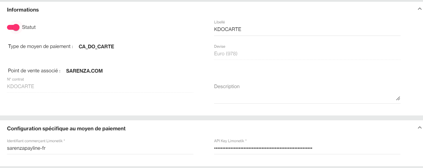Click the Configuration spécifique au moyen de paiement heading
Screen dimensions: 423x168
(x=66, y=129)
